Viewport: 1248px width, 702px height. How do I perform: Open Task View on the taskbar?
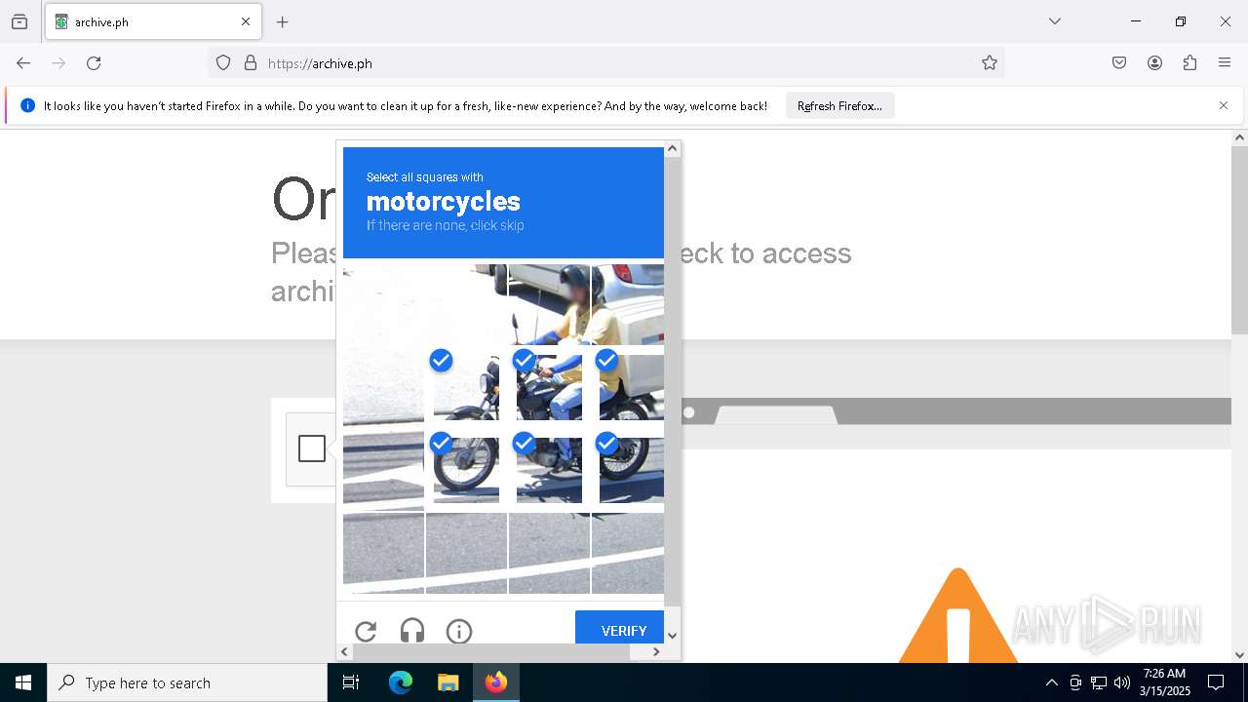[x=351, y=682]
